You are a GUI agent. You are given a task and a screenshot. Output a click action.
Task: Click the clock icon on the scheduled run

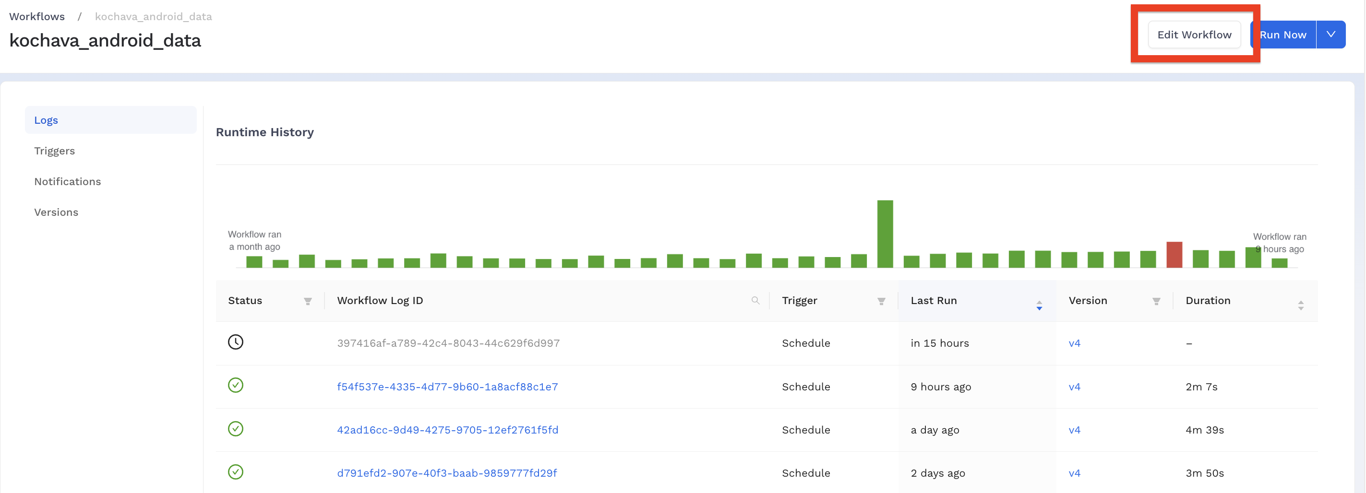236,342
